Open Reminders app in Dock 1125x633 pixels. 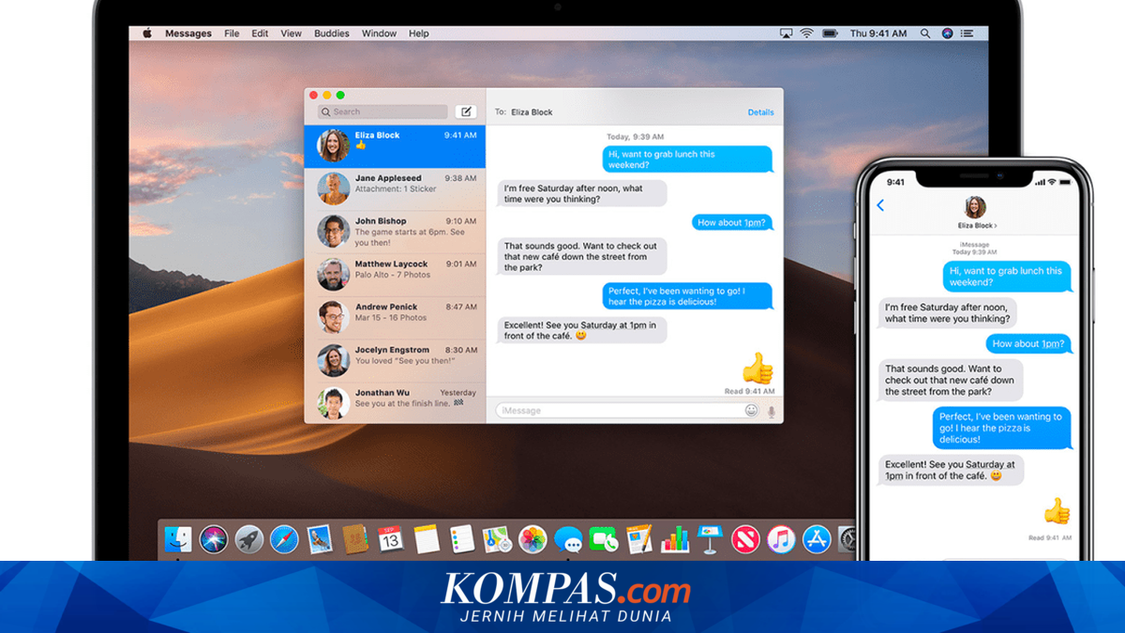[x=462, y=539]
